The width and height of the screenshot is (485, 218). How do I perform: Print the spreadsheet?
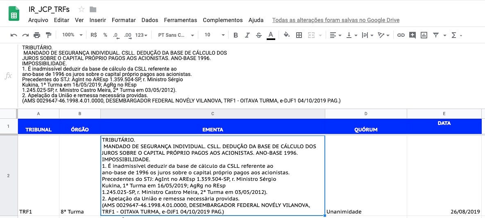coord(37,35)
